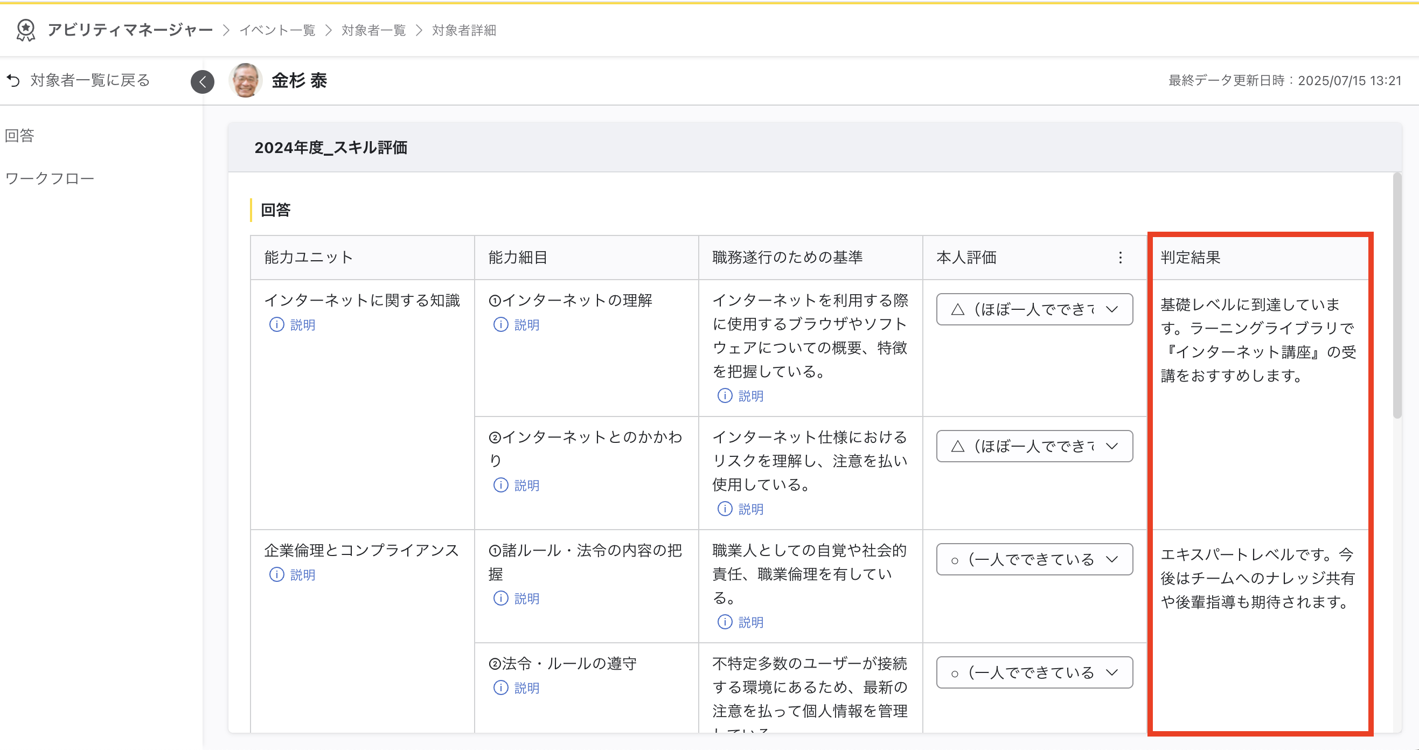Open 本人評価 dropdown for ①インターネットの理解
The image size is (1419, 750).
[1034, 309]
